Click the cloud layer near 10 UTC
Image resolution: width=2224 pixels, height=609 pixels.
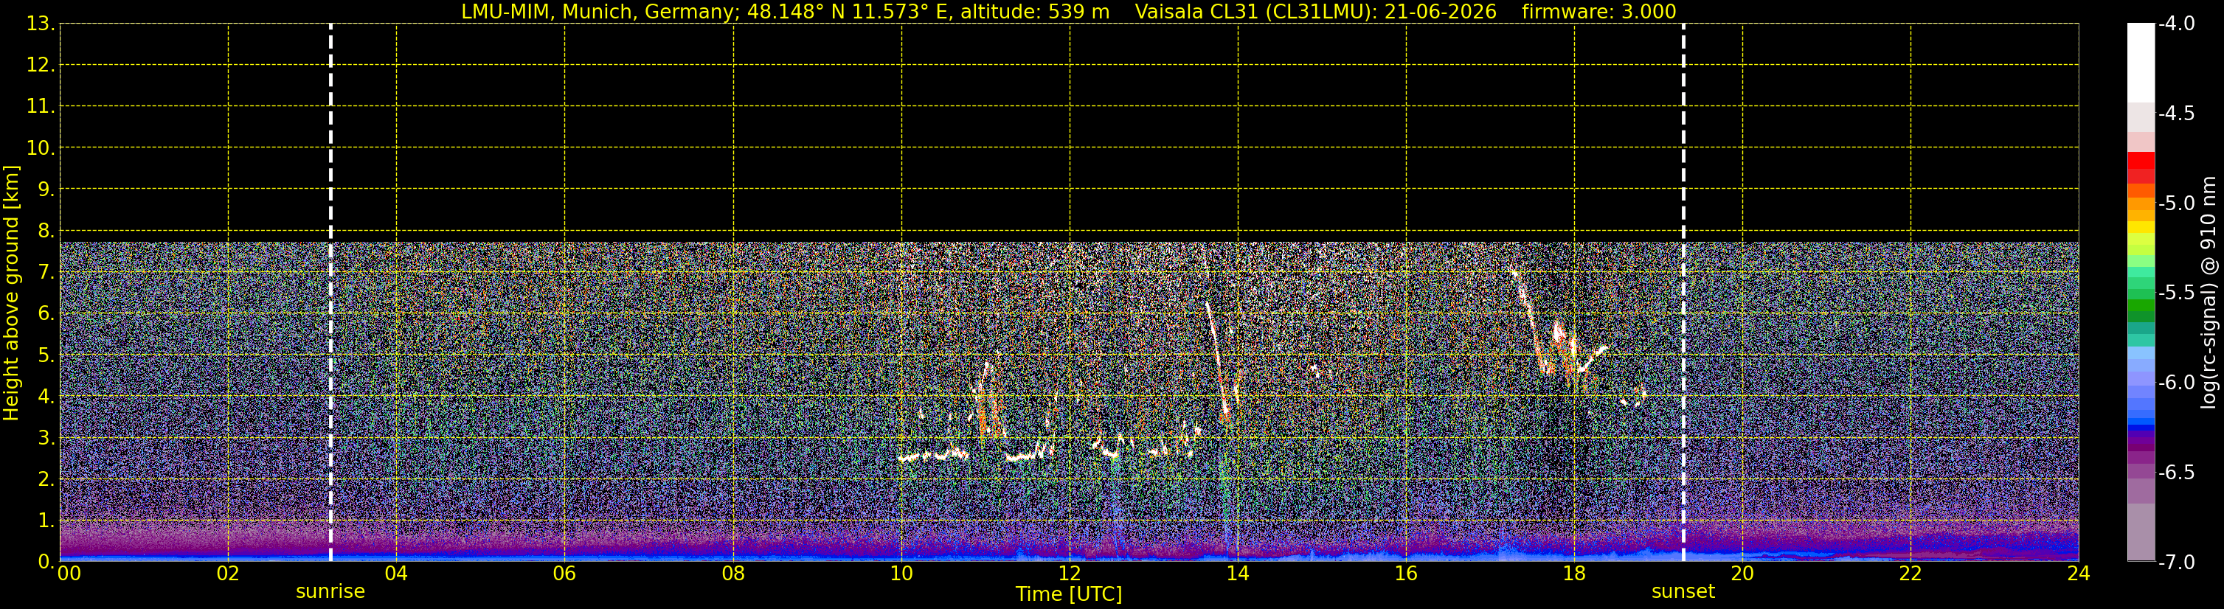pos(932,455)
